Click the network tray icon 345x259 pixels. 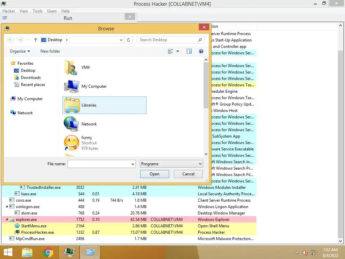click(x=313, y=253)
